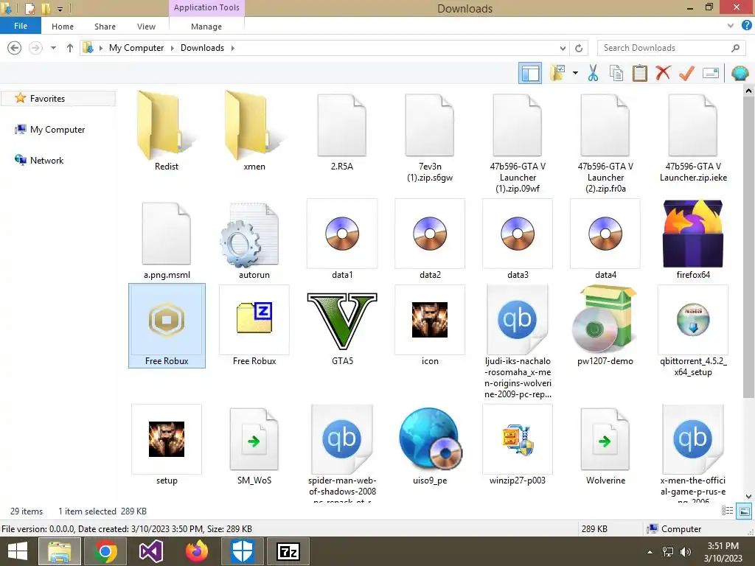Select the file named icon
The height and width of the screenshot is (566, 755).
click(x=430, y=326)
